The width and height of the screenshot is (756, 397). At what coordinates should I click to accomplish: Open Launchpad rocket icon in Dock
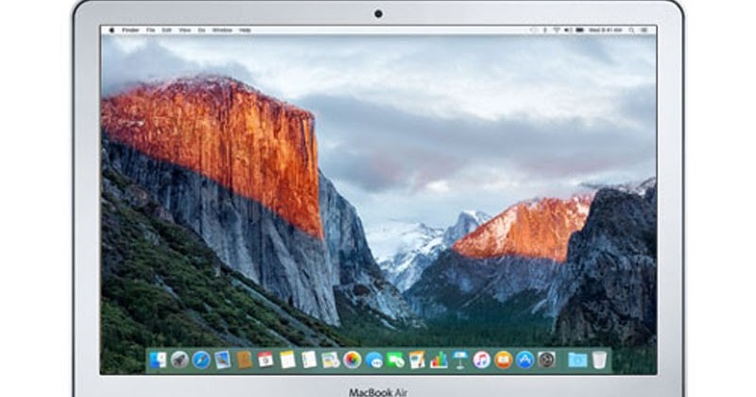point(180,360)
